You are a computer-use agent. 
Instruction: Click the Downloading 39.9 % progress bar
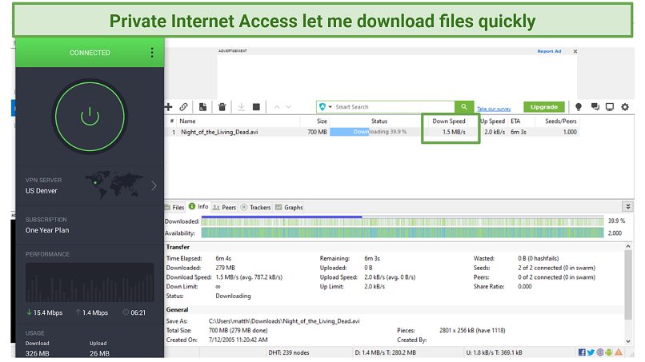pyautogui.click(x=375, y=132)
